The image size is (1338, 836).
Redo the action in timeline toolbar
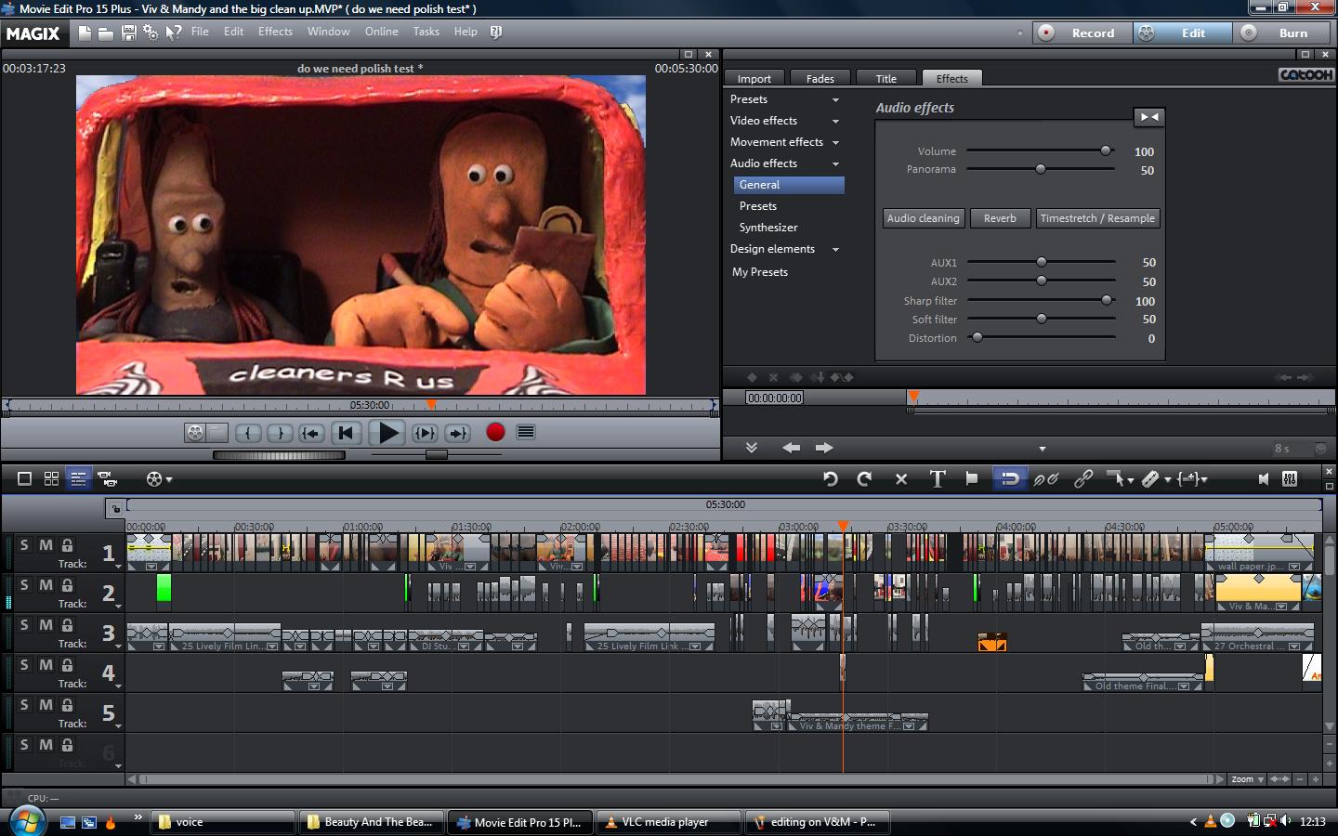[865, 479]
